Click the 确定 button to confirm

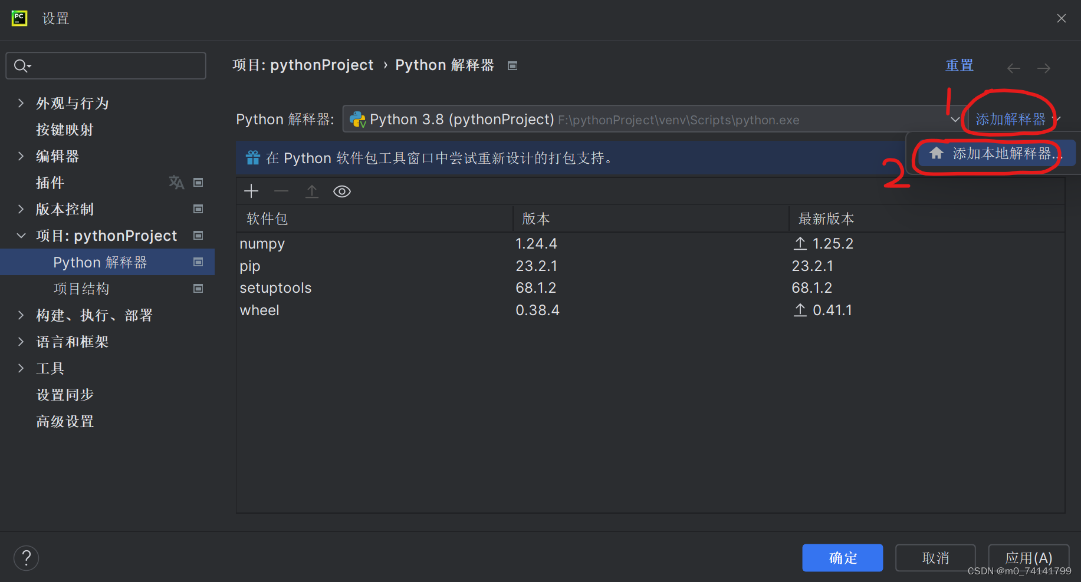tap(842, 557)
